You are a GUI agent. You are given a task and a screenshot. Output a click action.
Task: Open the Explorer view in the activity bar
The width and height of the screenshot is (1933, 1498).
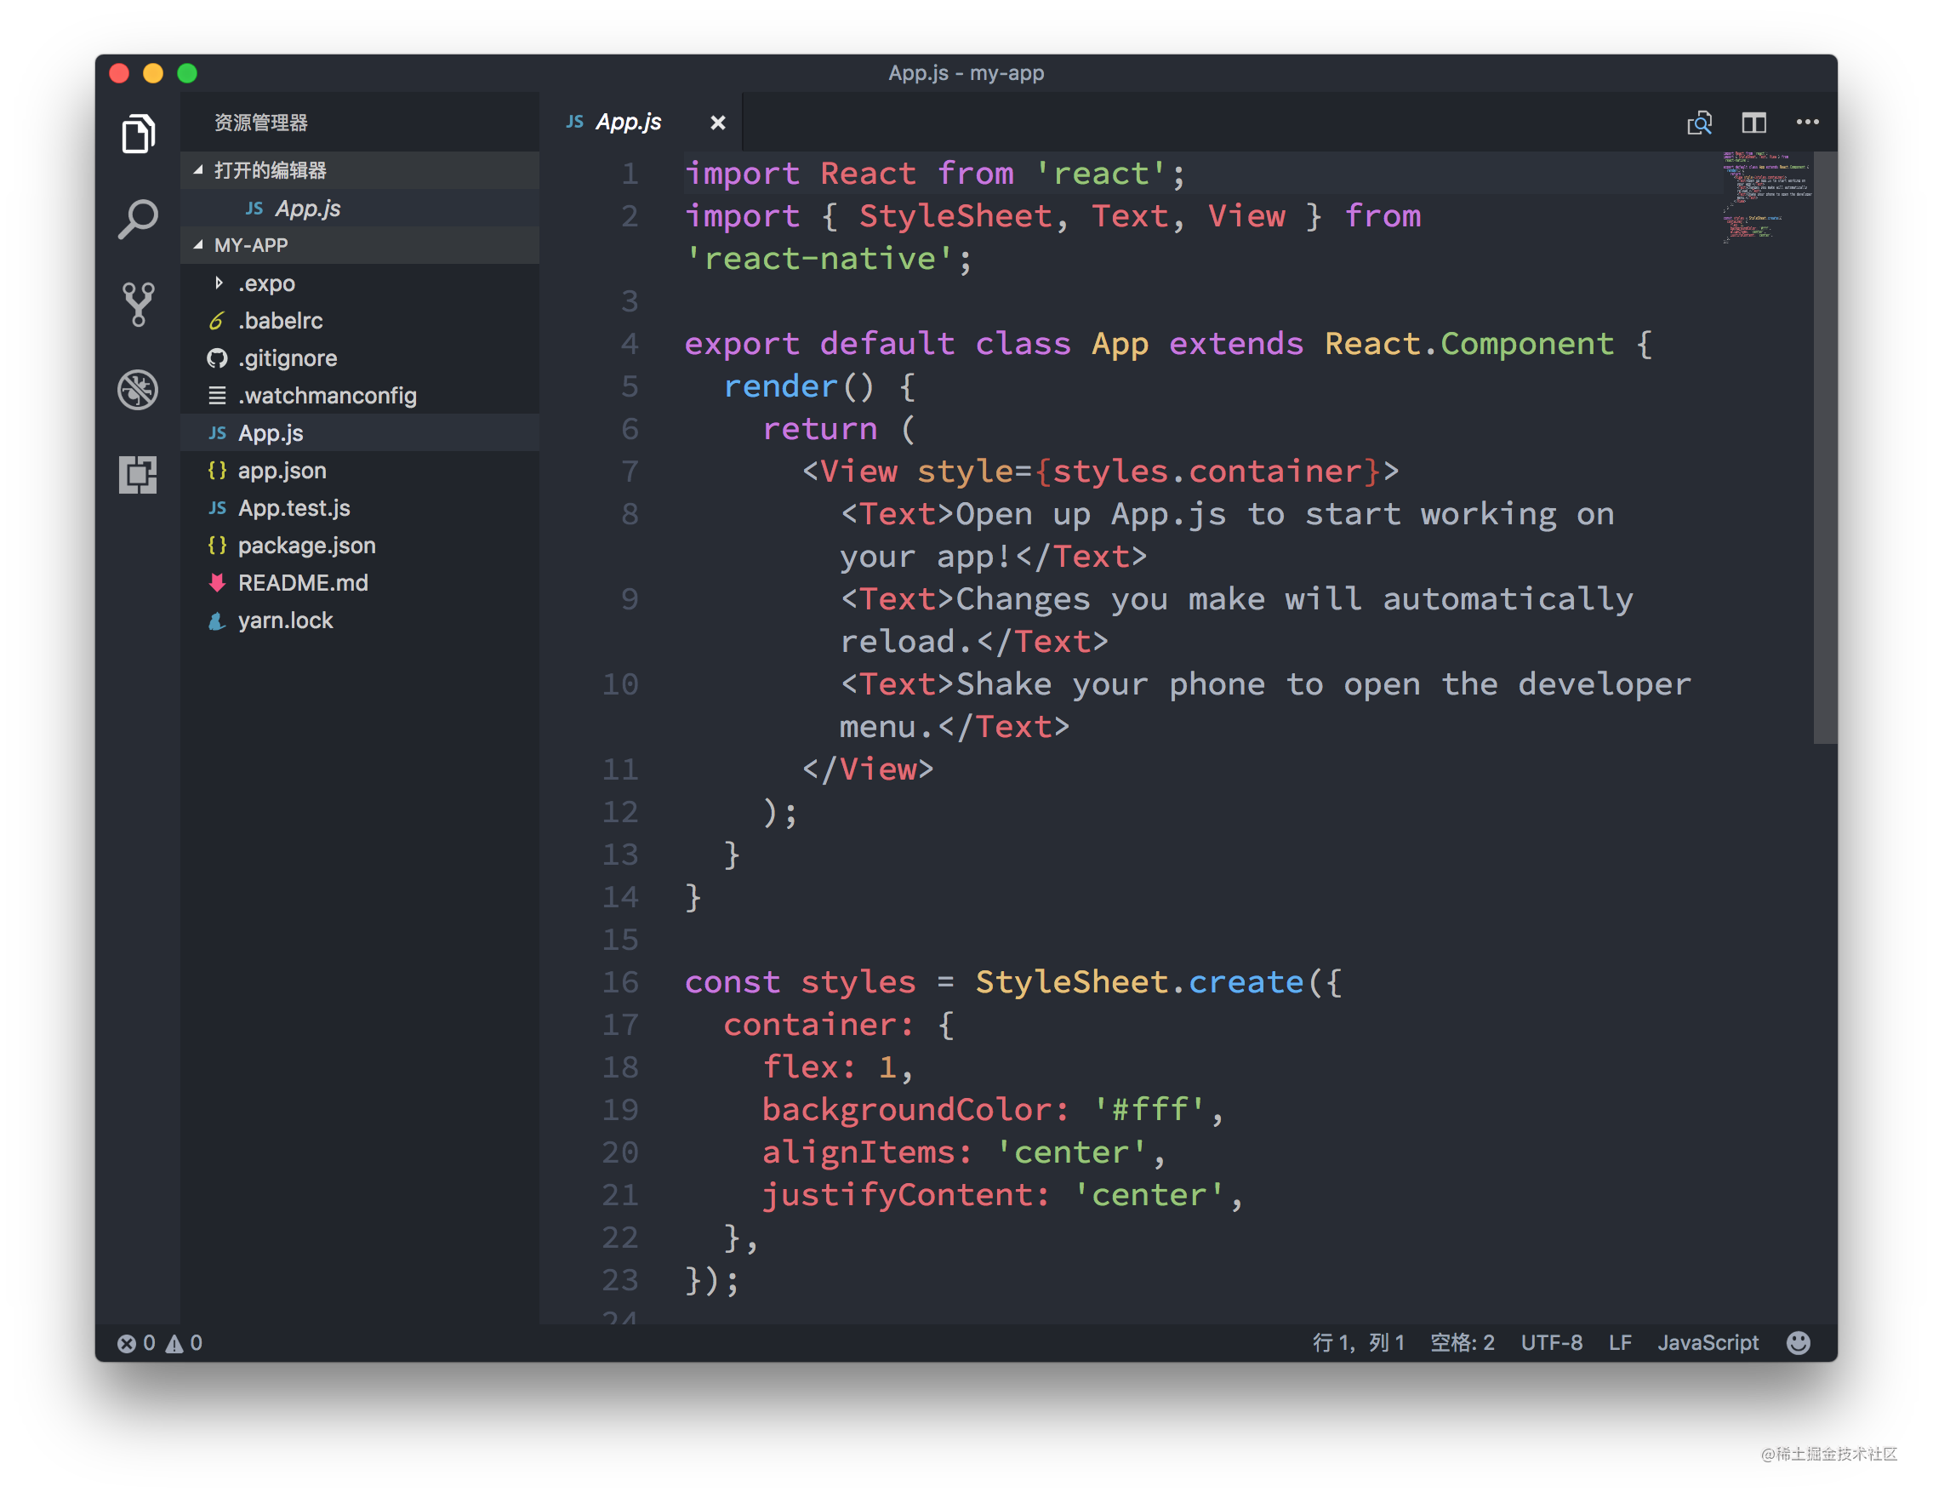pos(138,133)
